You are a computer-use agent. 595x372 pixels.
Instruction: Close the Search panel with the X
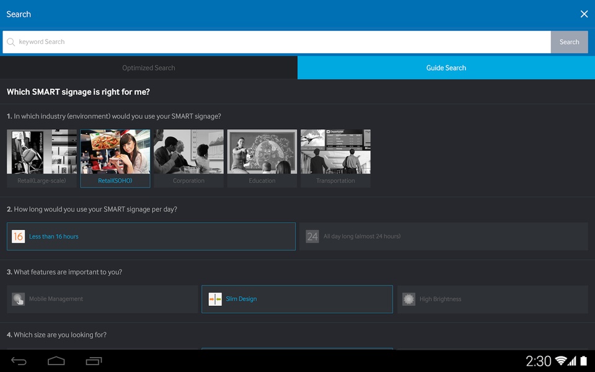(x=584, y=14)
